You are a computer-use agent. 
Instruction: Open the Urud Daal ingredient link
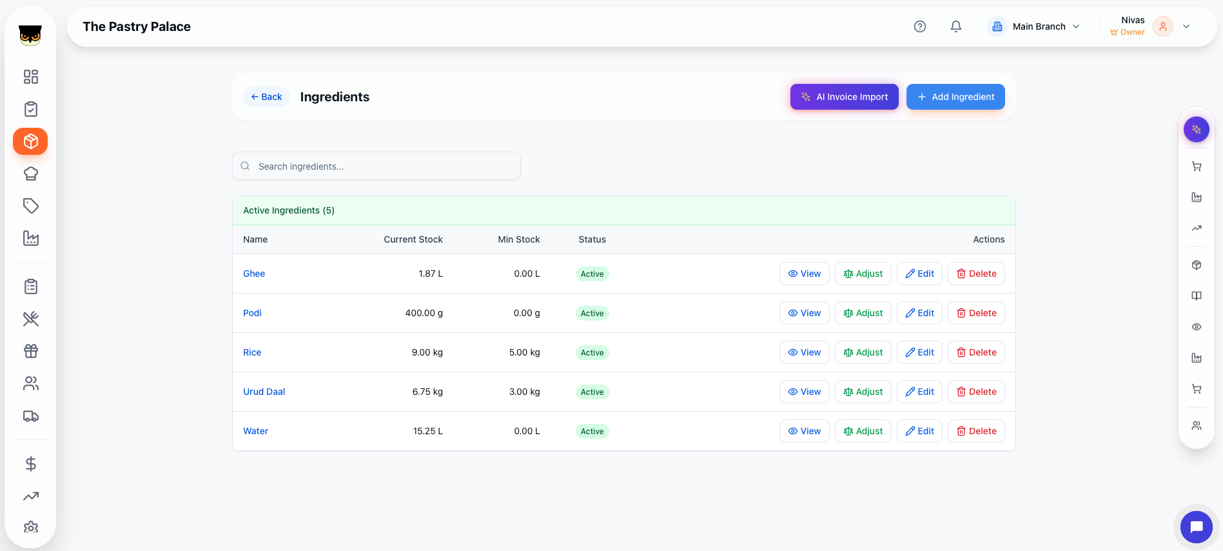[264, 392]
